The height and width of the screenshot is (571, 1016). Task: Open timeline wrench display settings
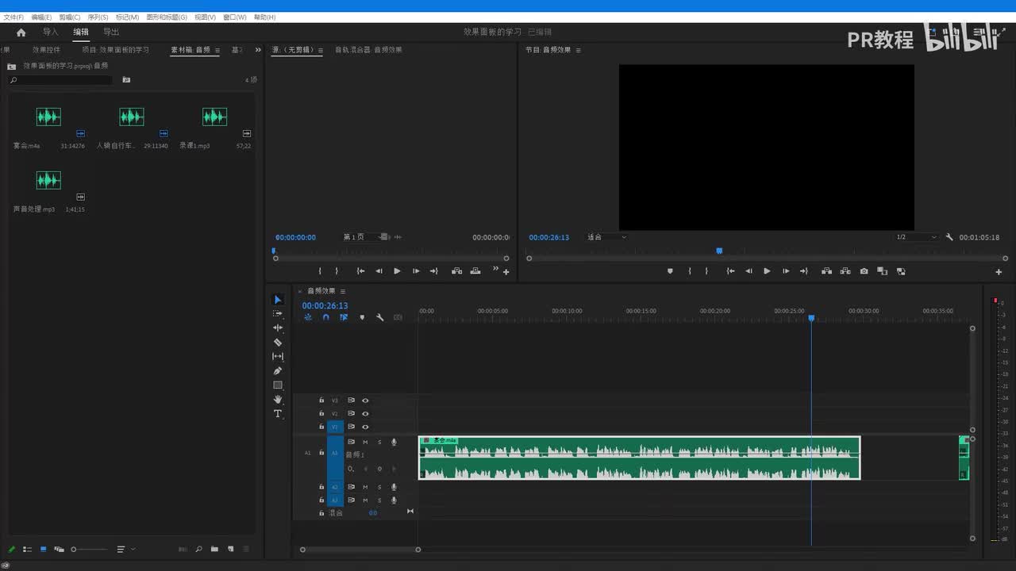tap(380, 317)
